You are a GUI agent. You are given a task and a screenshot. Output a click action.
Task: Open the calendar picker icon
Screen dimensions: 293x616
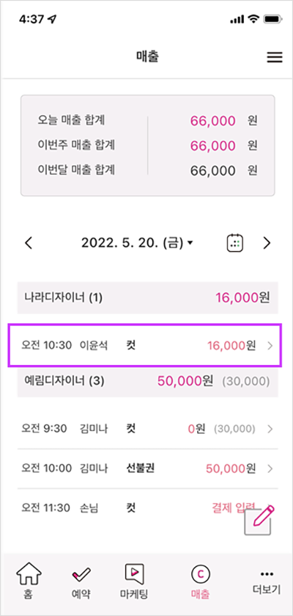pos(235,243)
